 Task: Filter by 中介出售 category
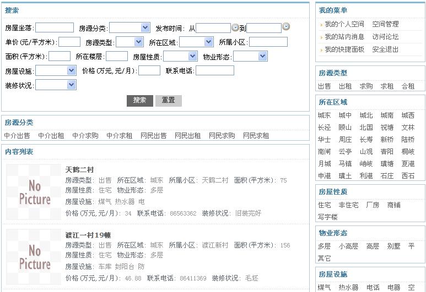17,136
